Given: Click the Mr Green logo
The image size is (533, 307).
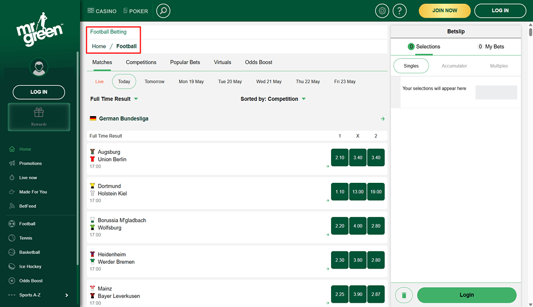Looking at the screenshot, I should (x=39, y=29).
